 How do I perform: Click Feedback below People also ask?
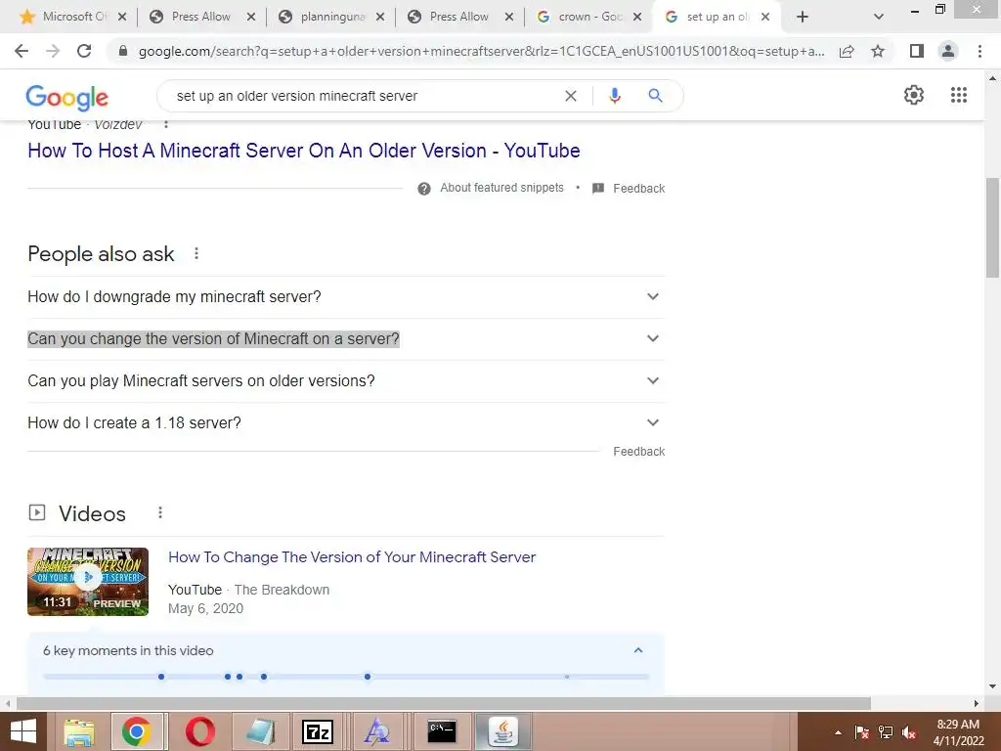point(639,452)
